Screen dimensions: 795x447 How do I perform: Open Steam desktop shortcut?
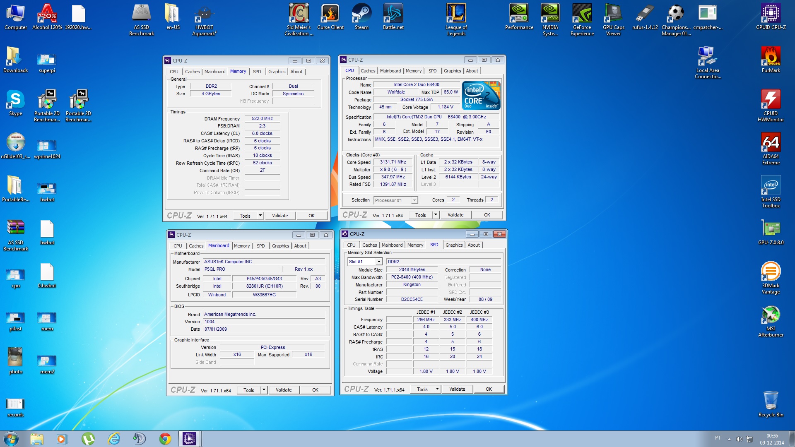[361, 17]
